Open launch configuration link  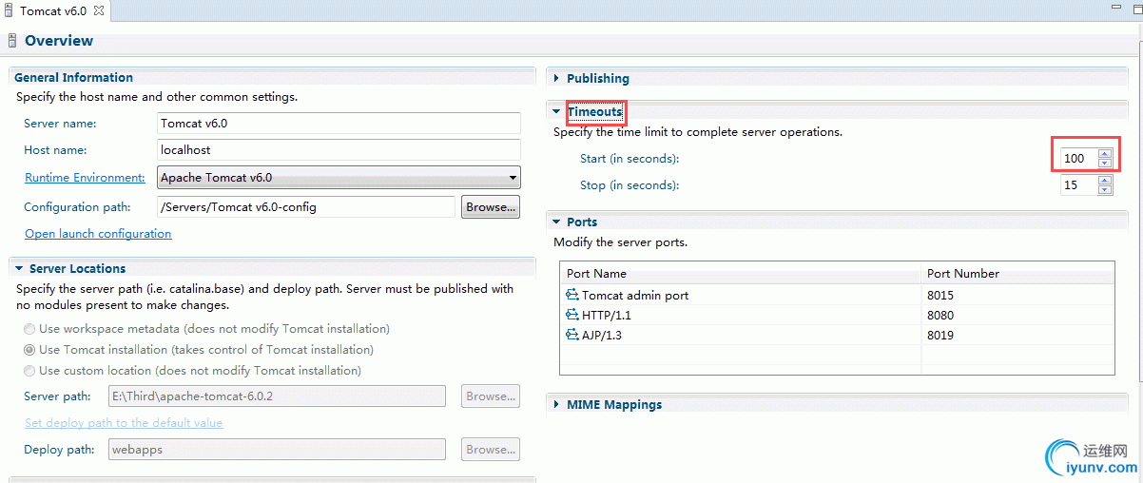tap(98, 233)
